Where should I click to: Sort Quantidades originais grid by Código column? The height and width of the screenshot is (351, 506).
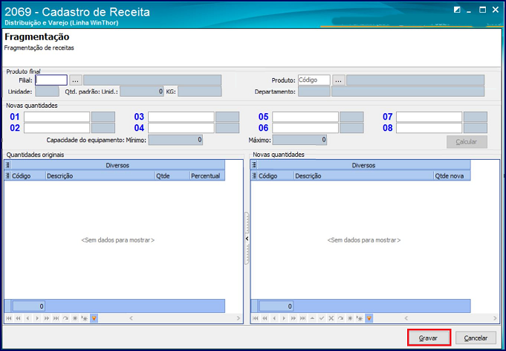coord(28,175)
